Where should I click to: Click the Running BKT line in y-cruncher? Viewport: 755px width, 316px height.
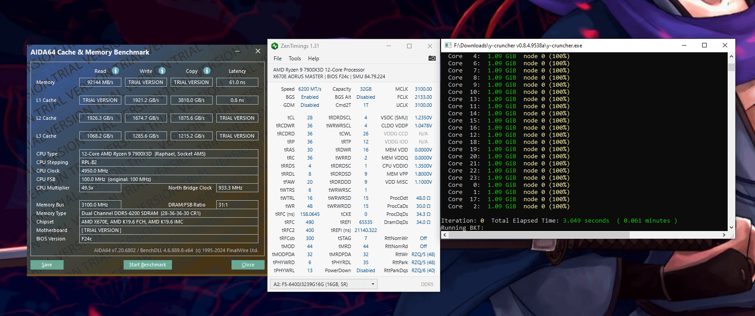tap(463, 228)
